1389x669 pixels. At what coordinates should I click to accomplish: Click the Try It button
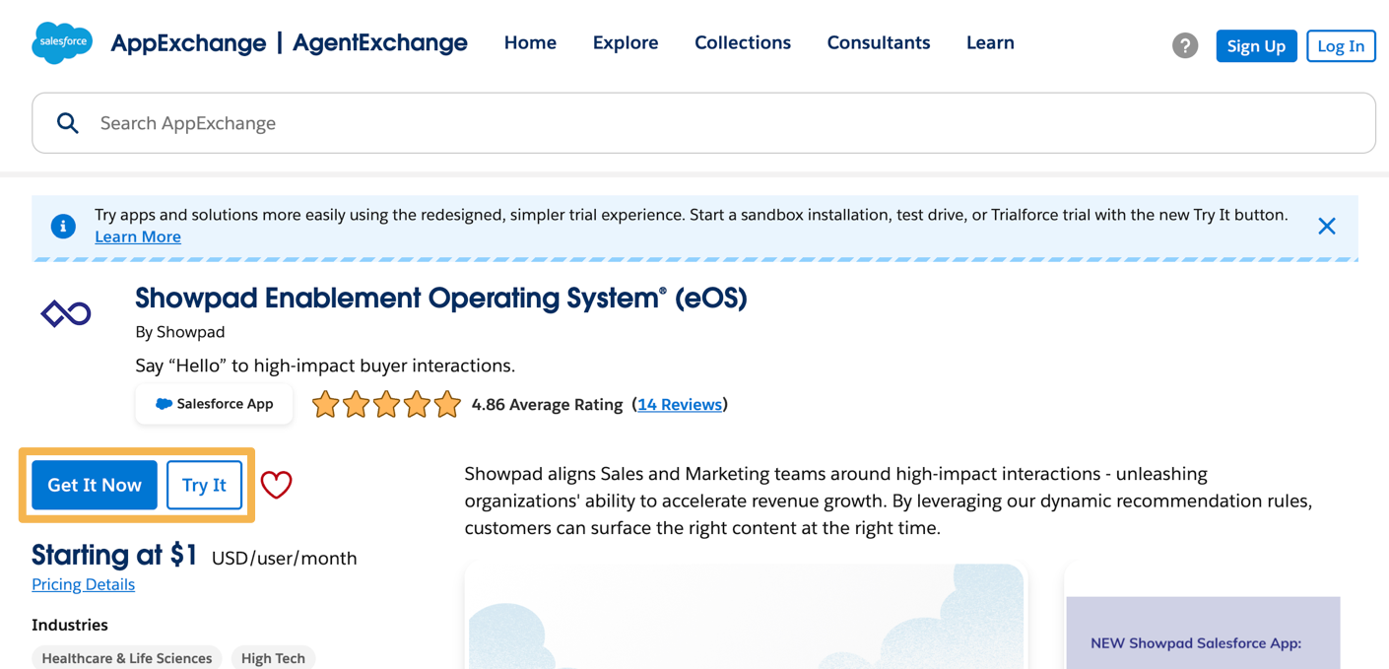(204, 484)
